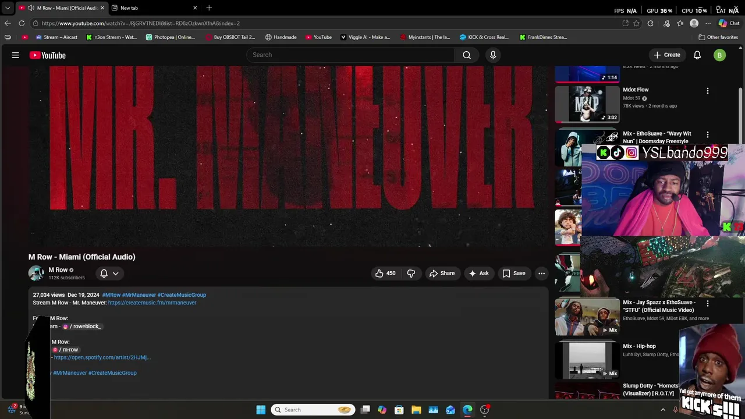Open the Viggle AI bookmark

tap(365, 37)
